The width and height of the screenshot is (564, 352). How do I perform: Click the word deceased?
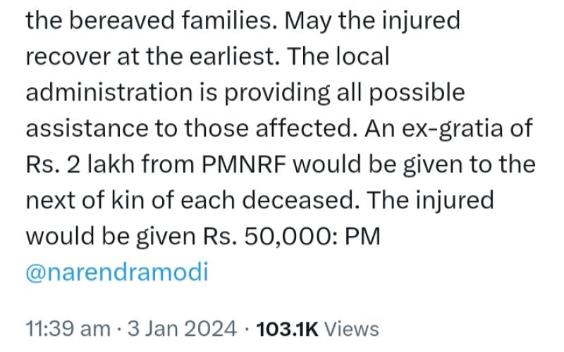pyautogui.click(x=301, y=200)
